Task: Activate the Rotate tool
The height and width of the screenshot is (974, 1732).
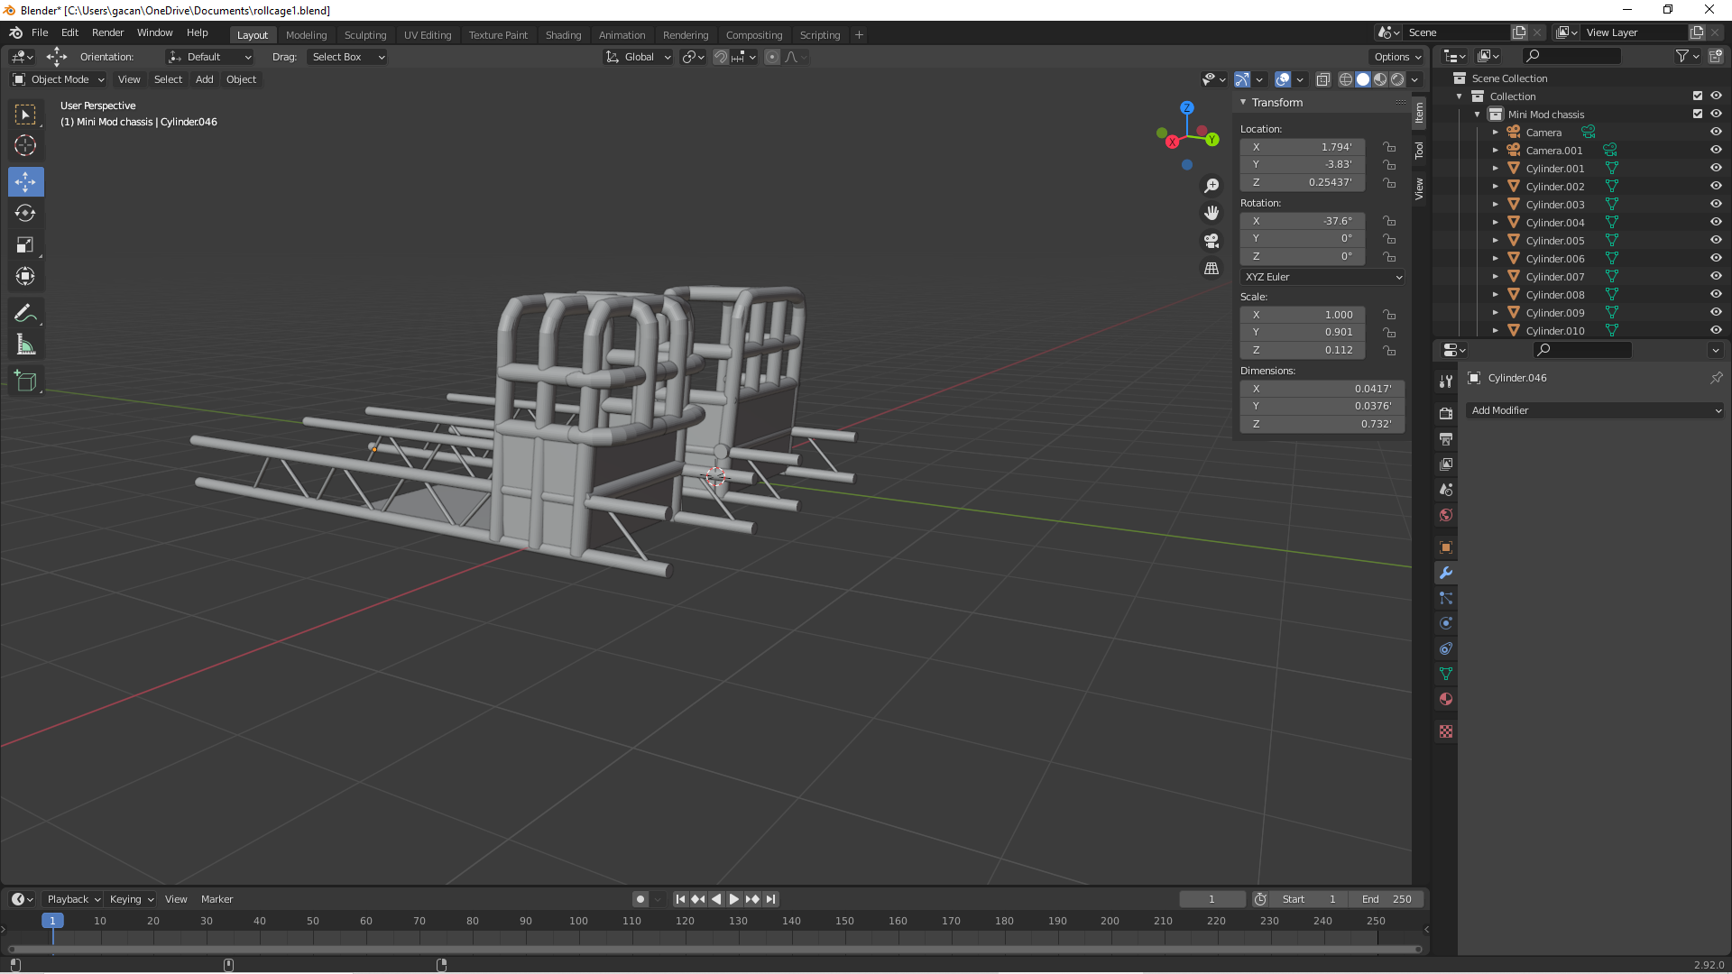Action: click(25, 214)
